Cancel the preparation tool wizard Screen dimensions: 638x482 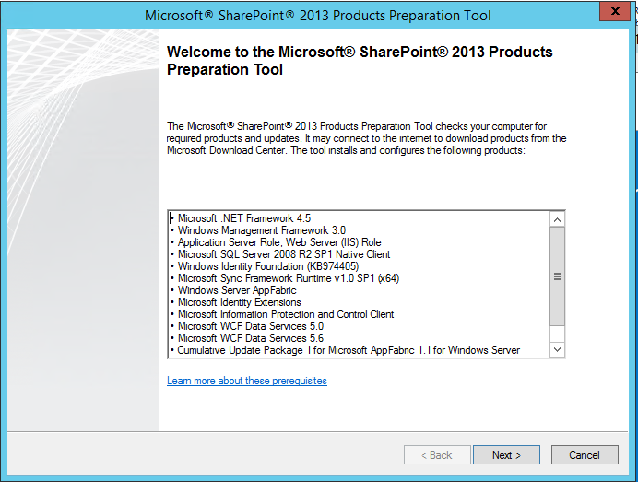585,454
